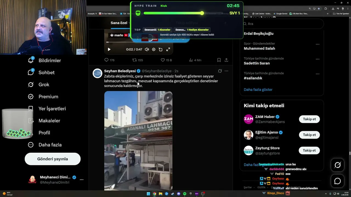Repost the post with 155 reposts
This screenshot has height=197, width=351.
click(138, 60)
